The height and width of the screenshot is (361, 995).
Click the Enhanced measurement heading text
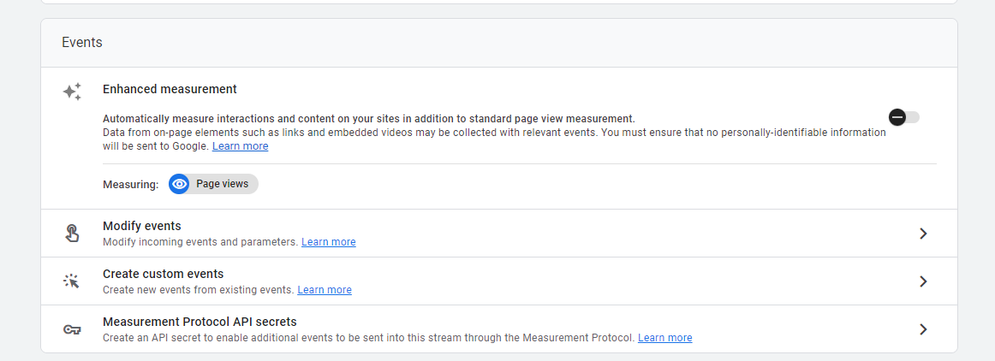170,89
